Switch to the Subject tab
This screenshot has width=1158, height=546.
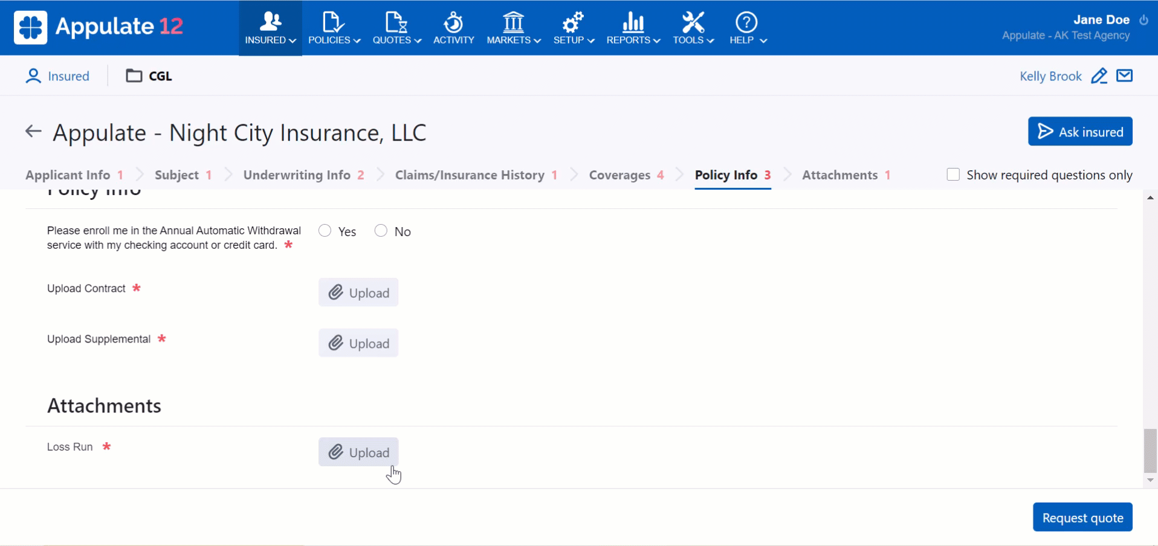click(183, 175)
